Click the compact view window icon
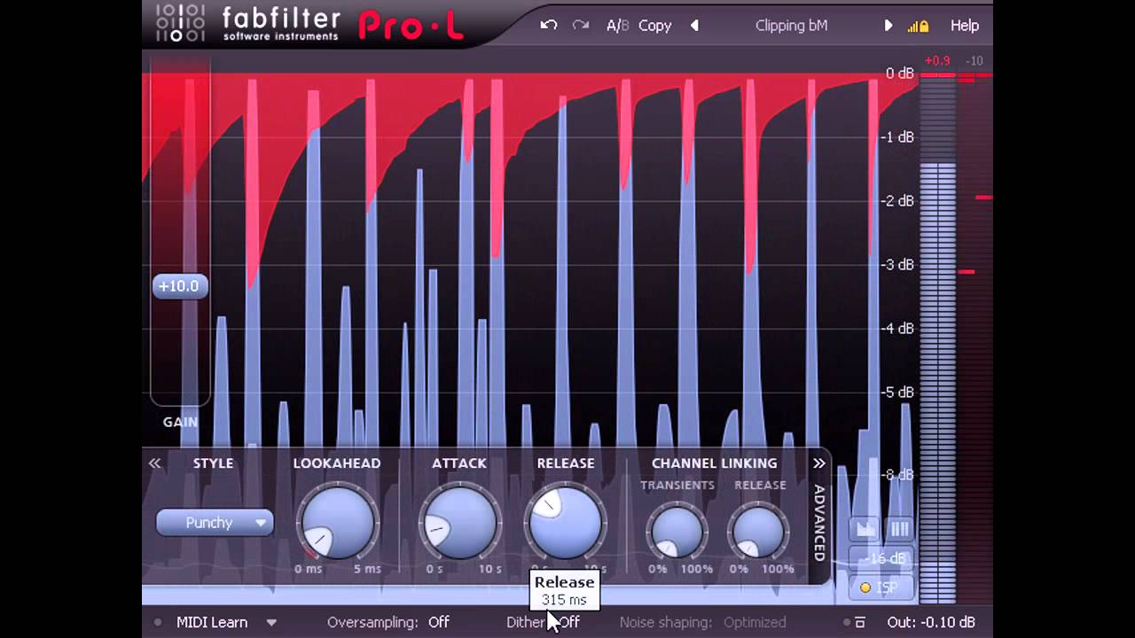 [860, 622]
